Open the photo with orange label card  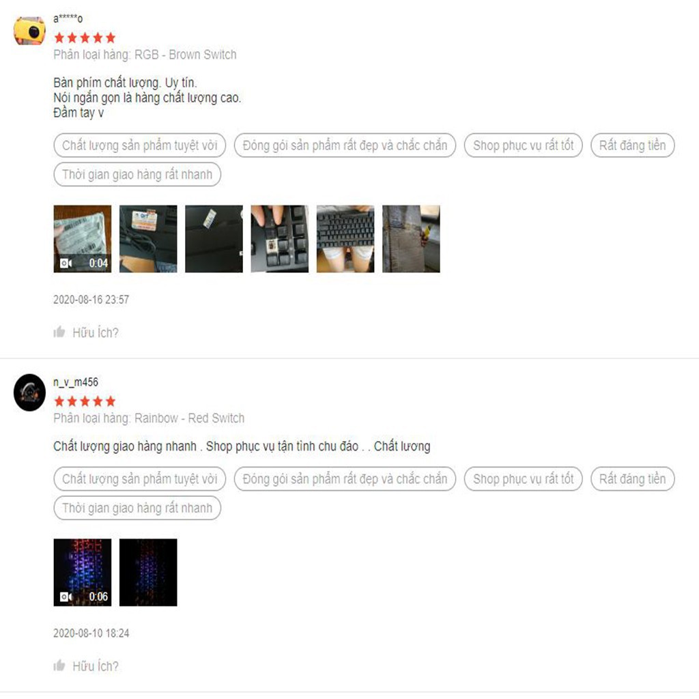coord(148,238)
